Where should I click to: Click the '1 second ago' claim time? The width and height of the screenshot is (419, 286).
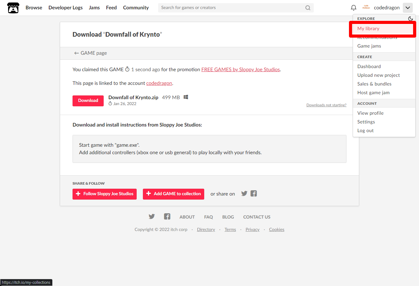pos(145,70)
